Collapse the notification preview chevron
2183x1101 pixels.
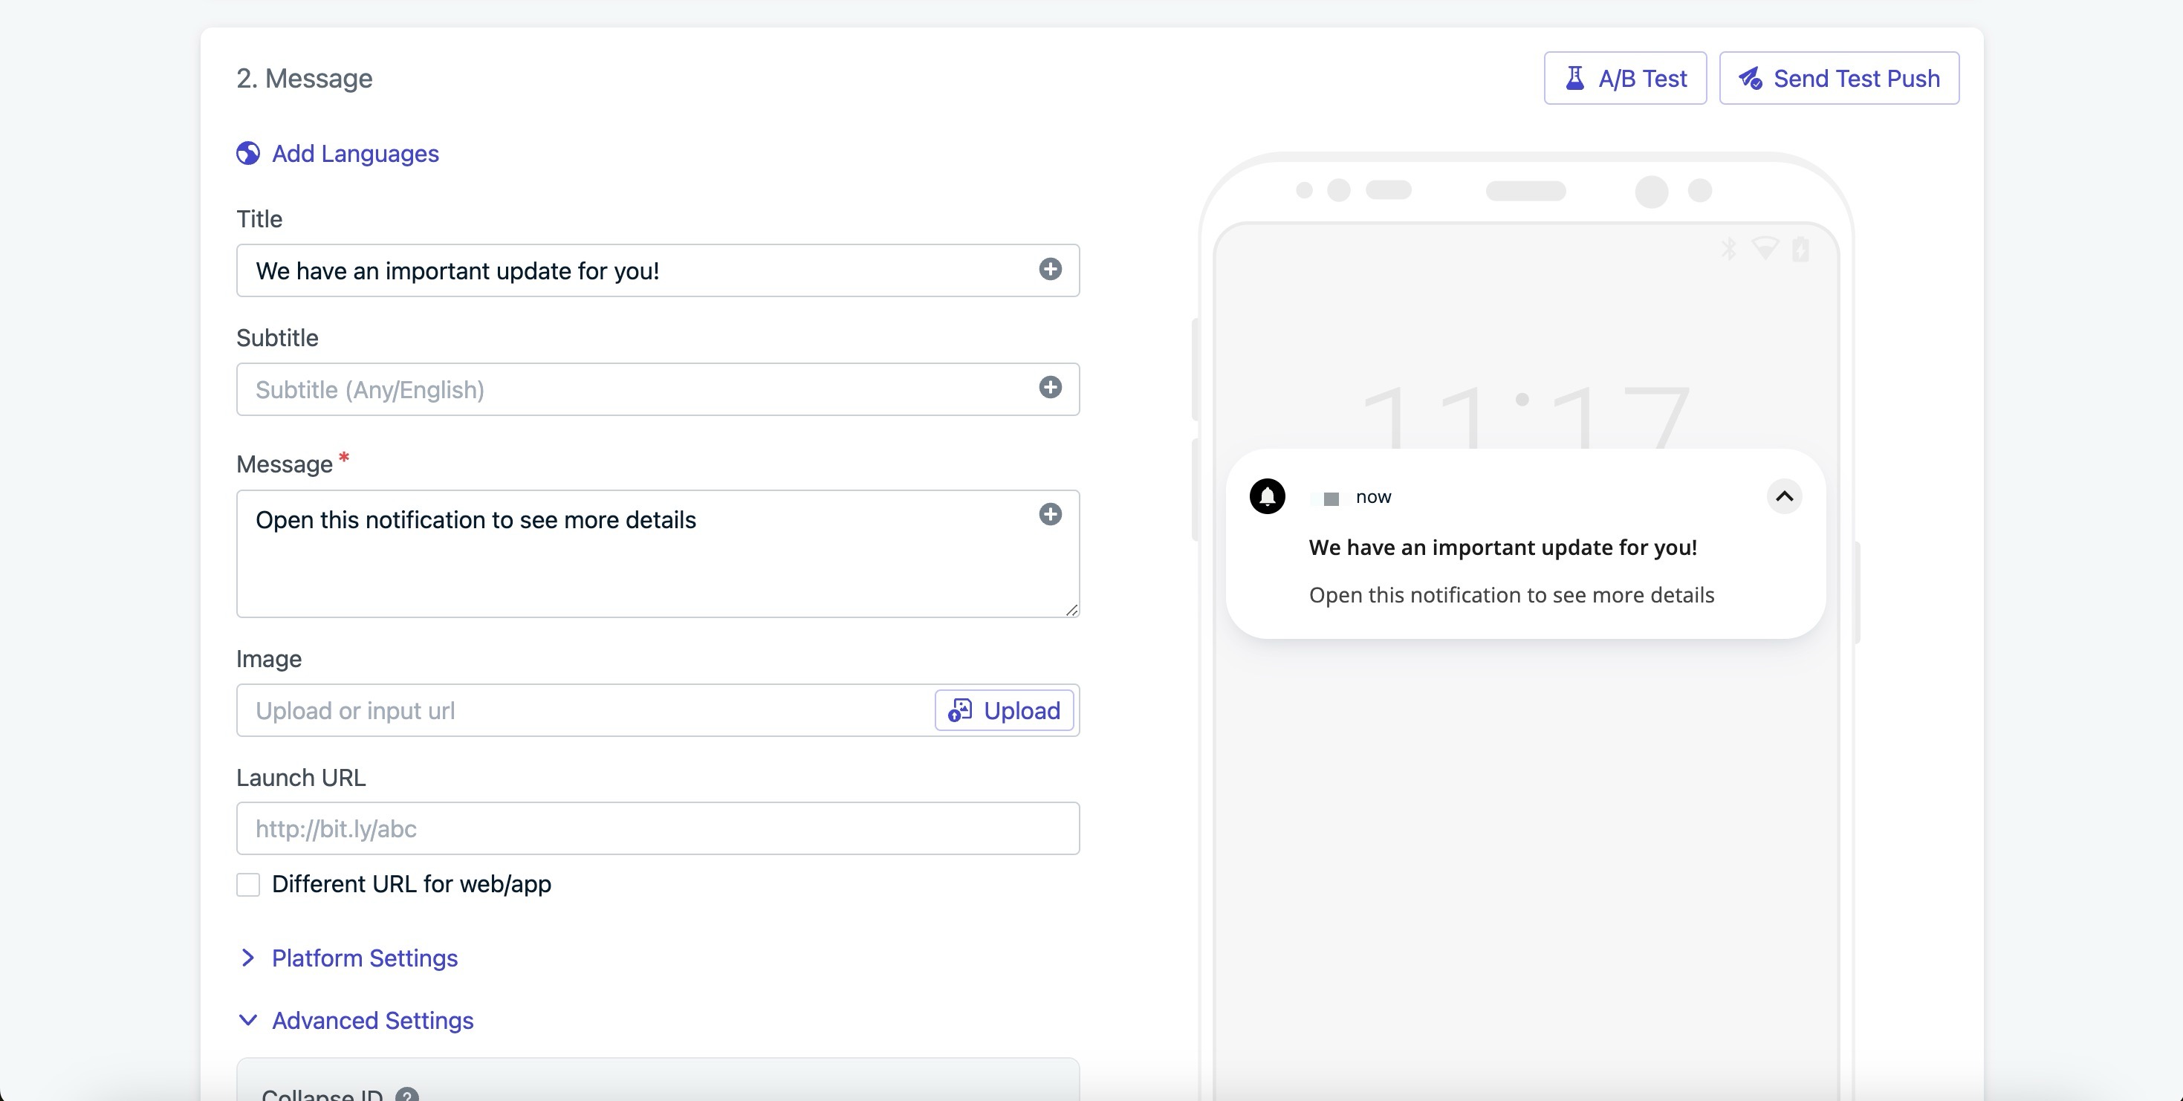(x=1784, y=497)
